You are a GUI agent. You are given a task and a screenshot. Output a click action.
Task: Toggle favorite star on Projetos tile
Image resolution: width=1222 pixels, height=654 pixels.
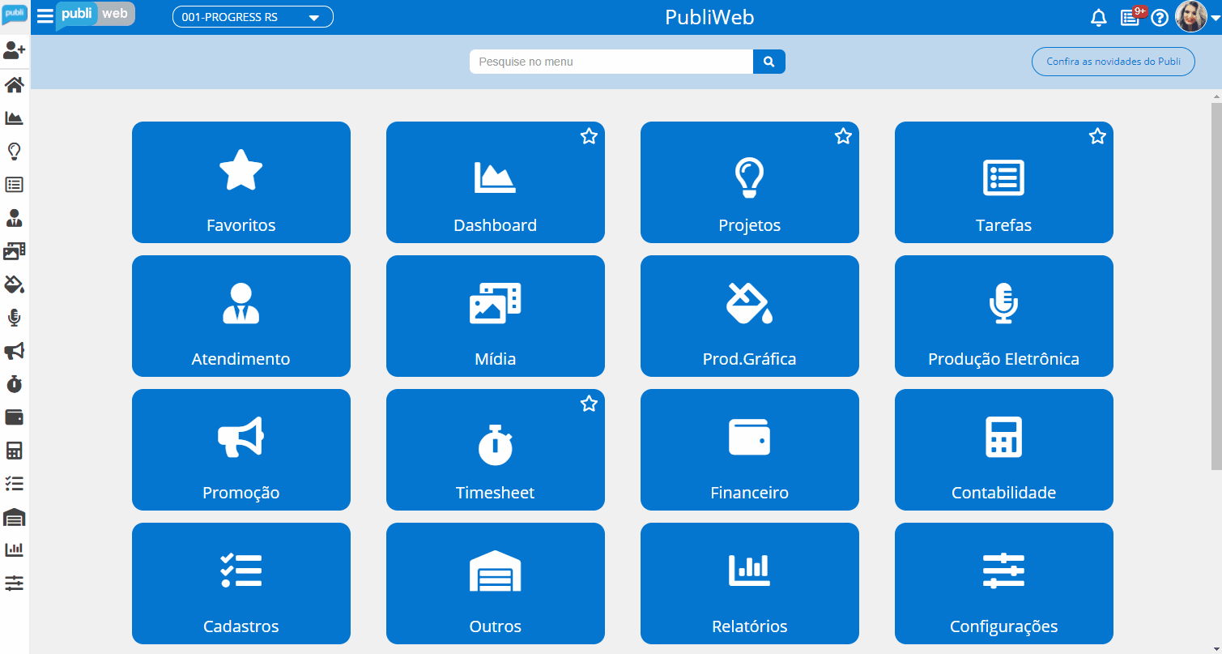coord(843,136)
